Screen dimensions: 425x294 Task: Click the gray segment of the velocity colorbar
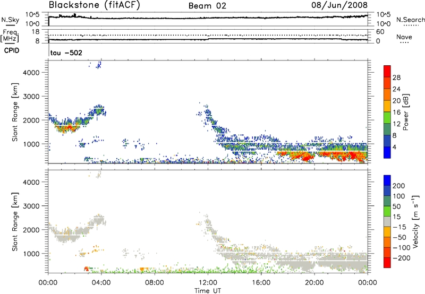coord(387,221)
